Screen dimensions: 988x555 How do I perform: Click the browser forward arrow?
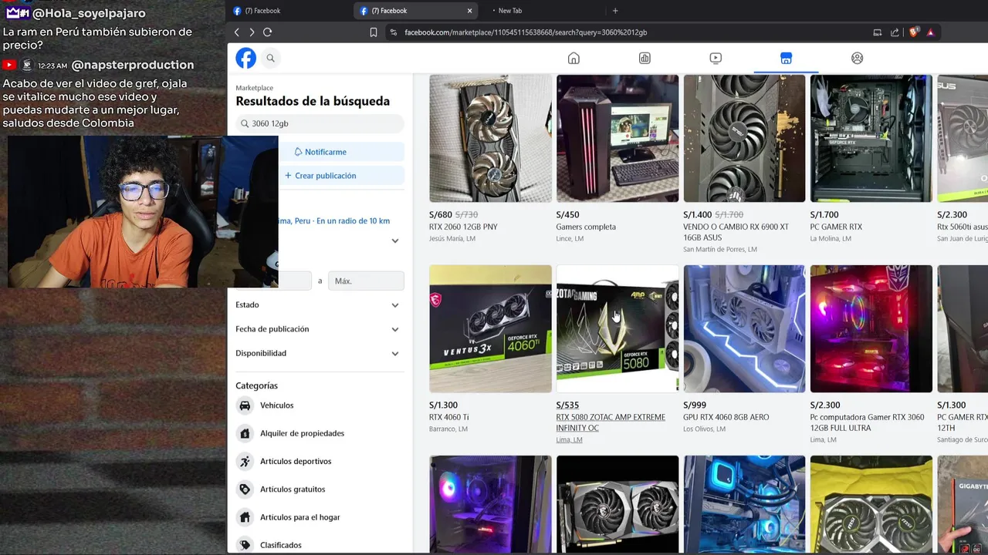(x=252, y=32)
